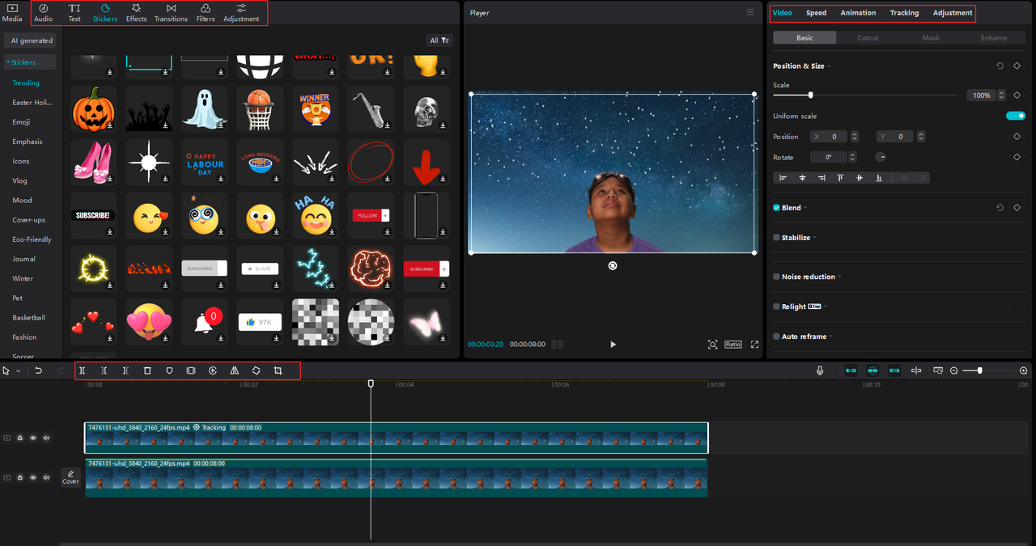Screen dimensions: 1036x546
Task: Click the Rotate clip icon
Action: click(256, 370)
